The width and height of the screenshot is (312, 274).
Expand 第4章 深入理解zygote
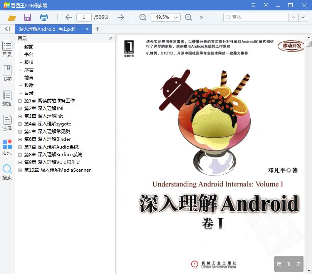pos(20,124)
